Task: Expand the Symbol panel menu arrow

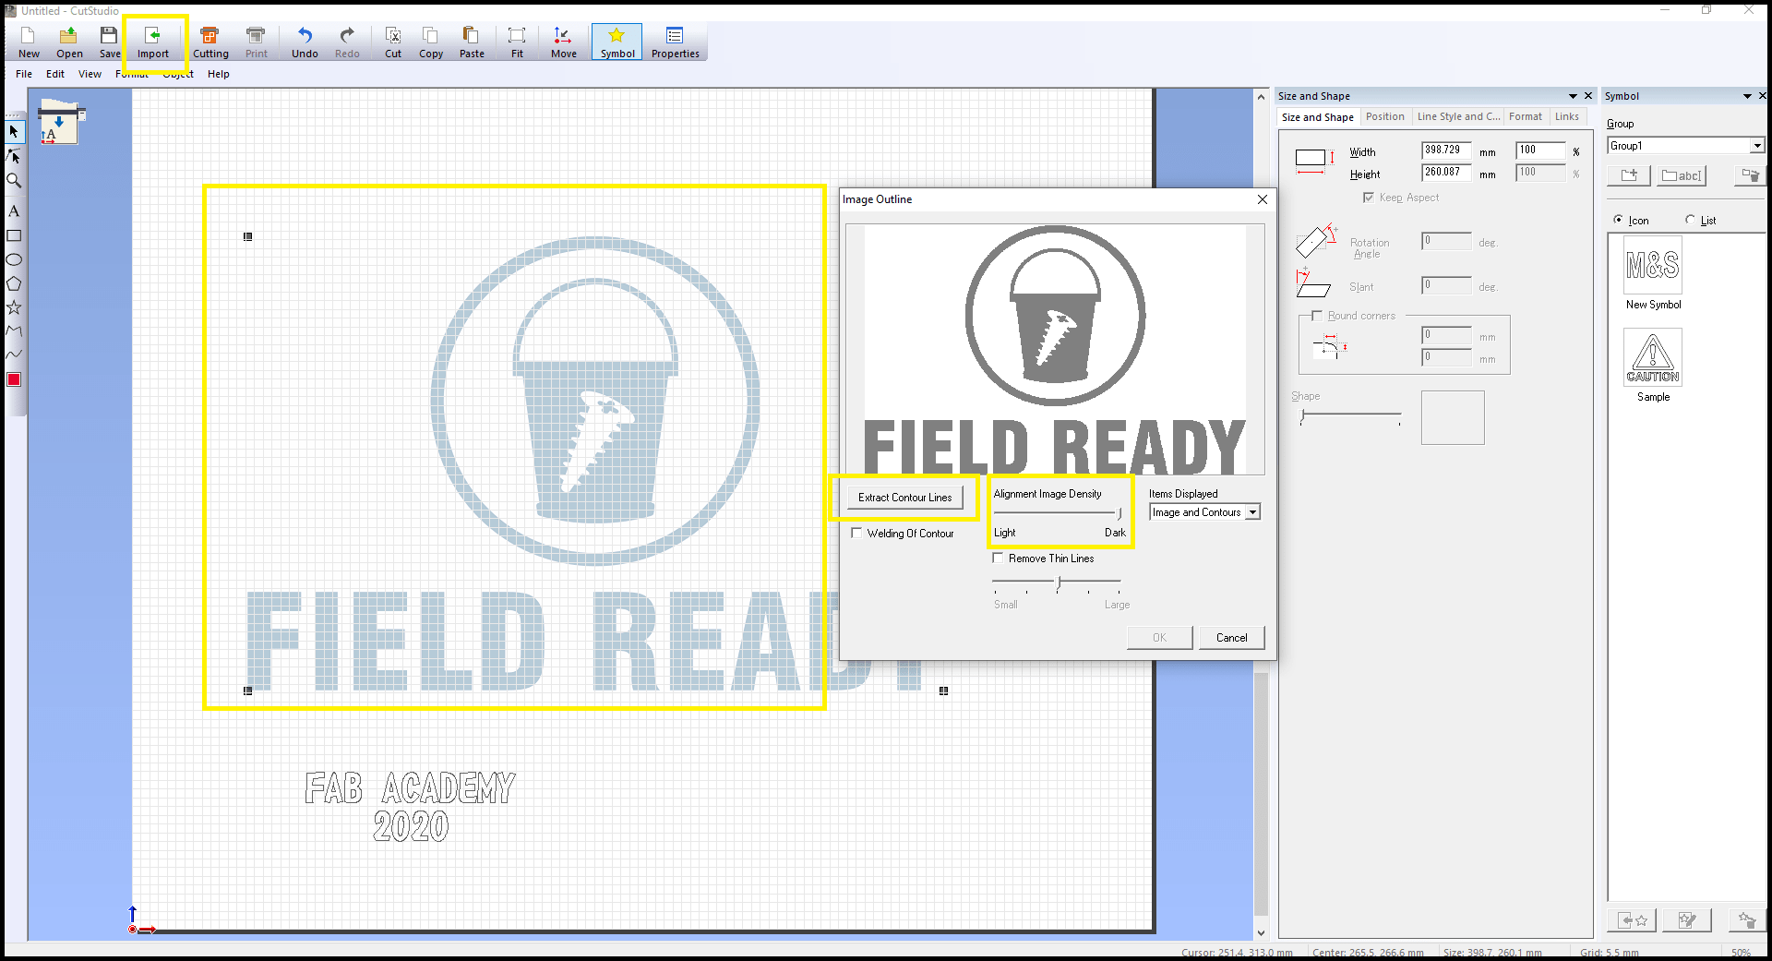Action: pos(1747,96)
